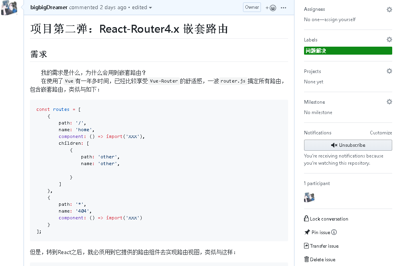Screen dimensions: 397x266
Task: Click 'No milestone' text
Action: [x=318, y=112]
